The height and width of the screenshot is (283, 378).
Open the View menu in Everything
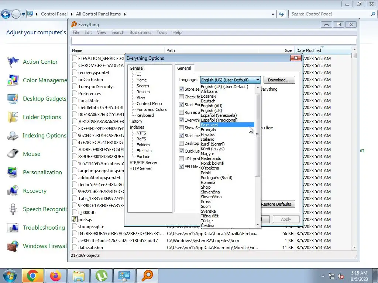(x=102, y=32)
